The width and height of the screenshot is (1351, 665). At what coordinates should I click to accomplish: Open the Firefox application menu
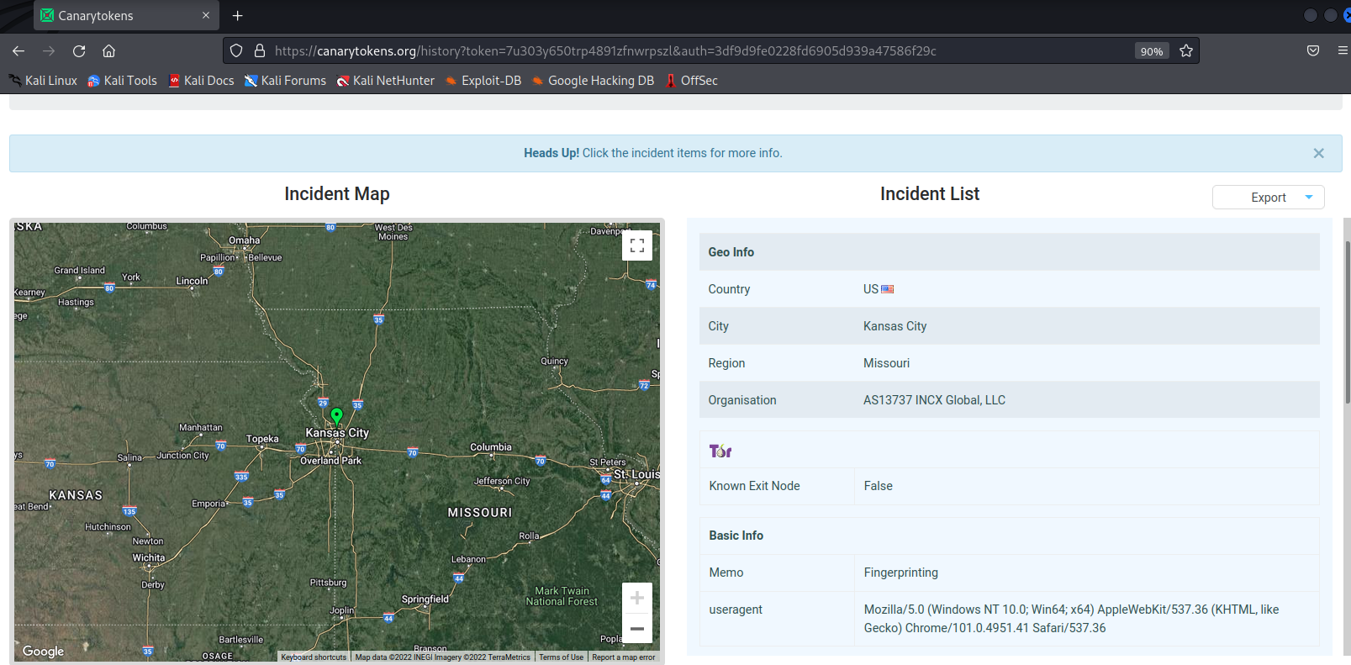(1342, 51)
